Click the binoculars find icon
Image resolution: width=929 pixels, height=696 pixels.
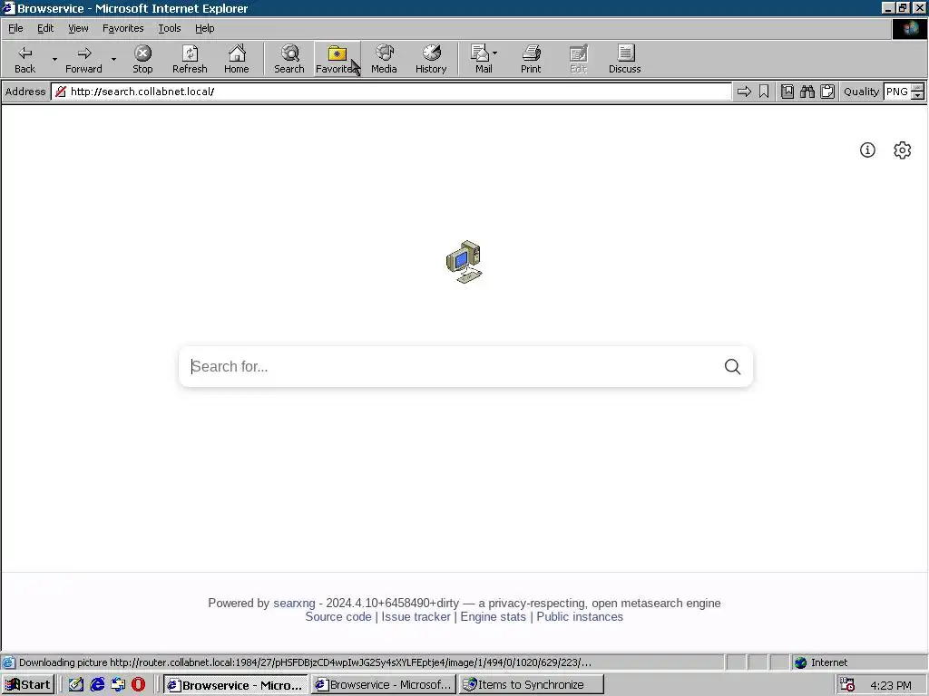point(807,92)
